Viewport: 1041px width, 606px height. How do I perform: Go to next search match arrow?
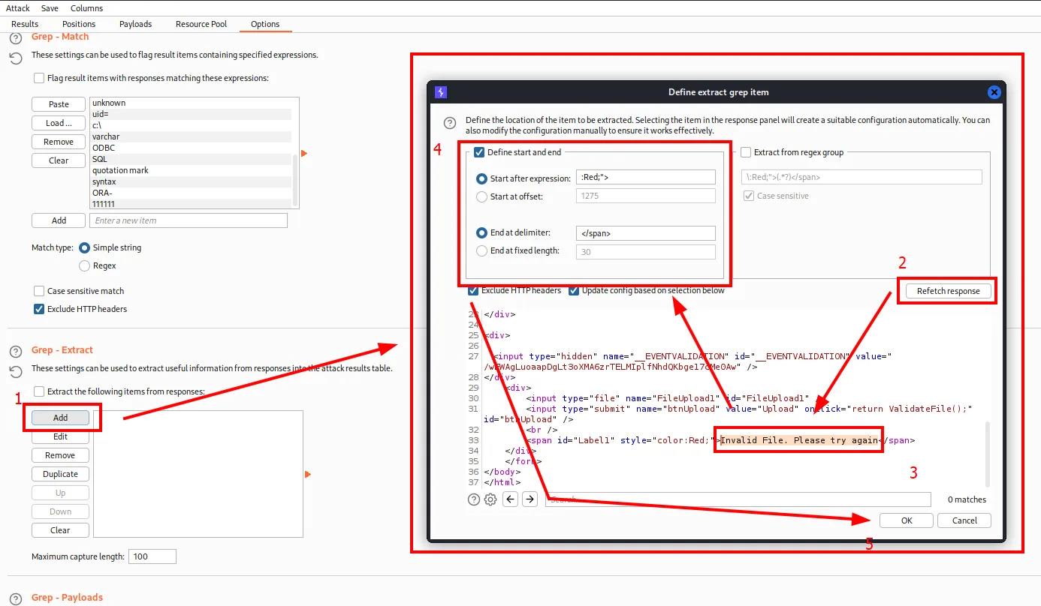pyautogui.click(x=530, y=499)
